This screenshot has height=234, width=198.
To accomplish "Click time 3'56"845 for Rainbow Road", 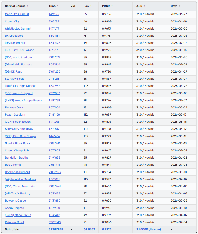I will [x=54, y=222].
